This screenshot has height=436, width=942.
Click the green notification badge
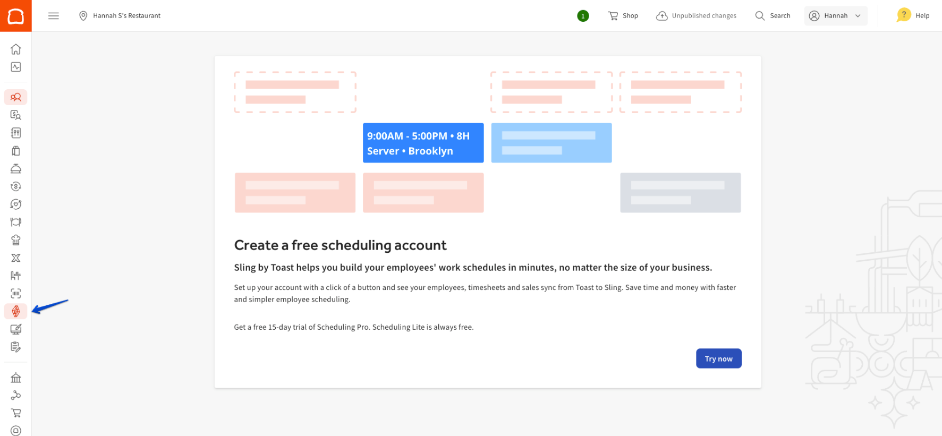[583, 16]
